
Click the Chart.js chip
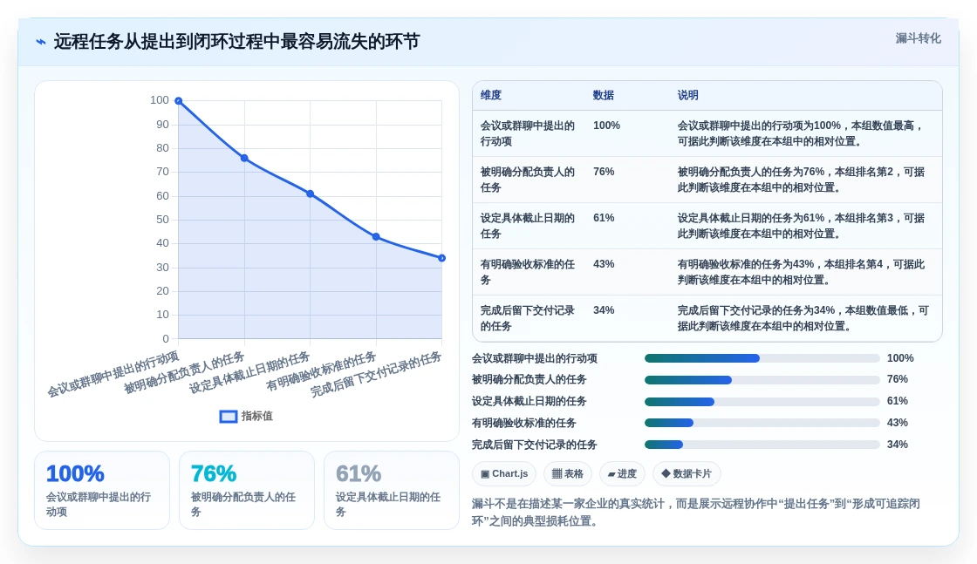point(504,473)
